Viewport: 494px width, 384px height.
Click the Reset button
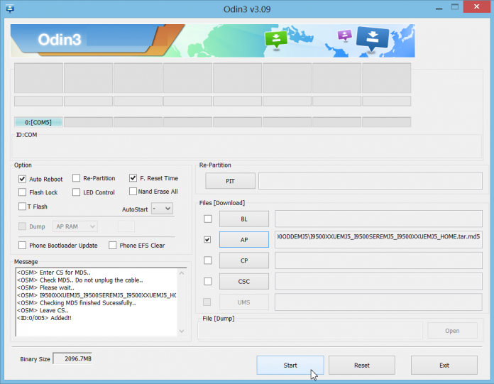pyautogui.click(x=362, y=365)
